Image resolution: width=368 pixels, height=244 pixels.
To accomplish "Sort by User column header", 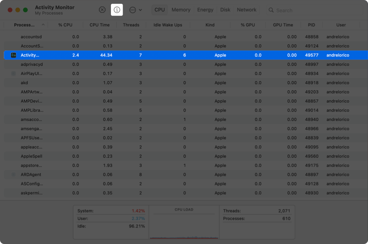I will 341,25.
